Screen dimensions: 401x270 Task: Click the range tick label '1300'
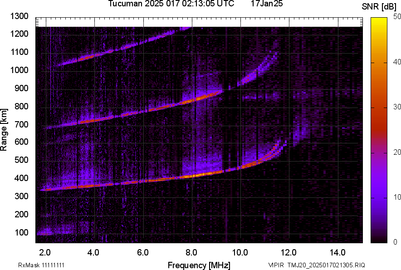[20, 16]
